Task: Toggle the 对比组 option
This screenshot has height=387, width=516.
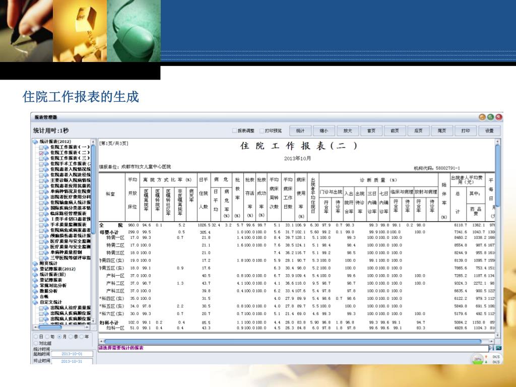Action: (36, 343)
